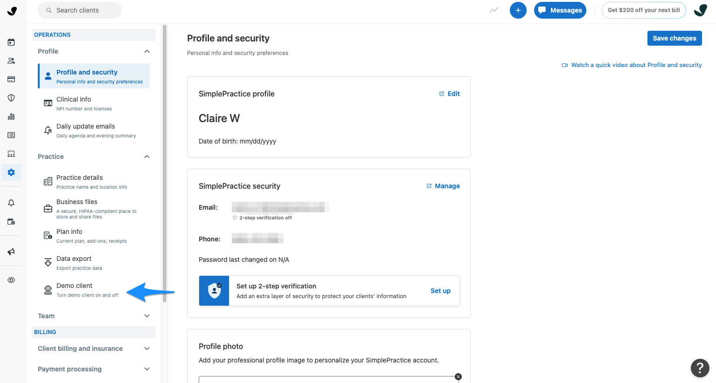
Task: Expand the Payment processing section
Action: coord(147,369)
